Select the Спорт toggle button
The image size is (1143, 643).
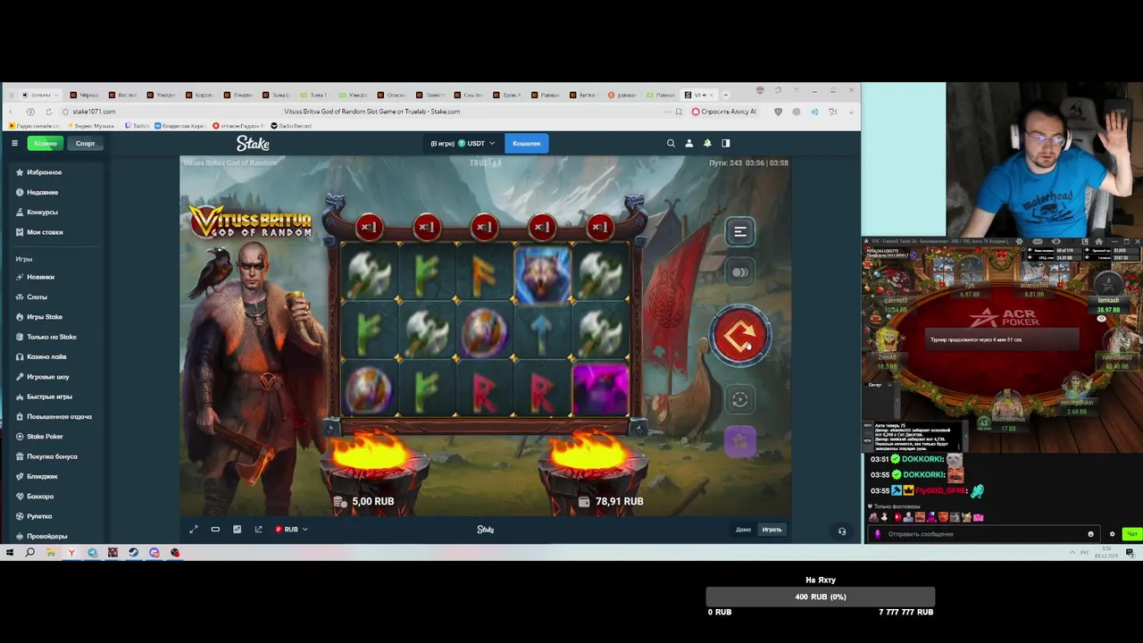click(85, 143)
